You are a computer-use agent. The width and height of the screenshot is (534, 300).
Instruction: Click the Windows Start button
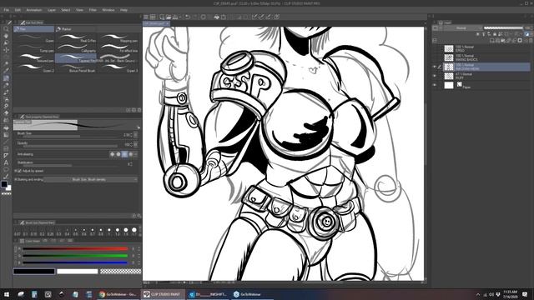(7, 294)
